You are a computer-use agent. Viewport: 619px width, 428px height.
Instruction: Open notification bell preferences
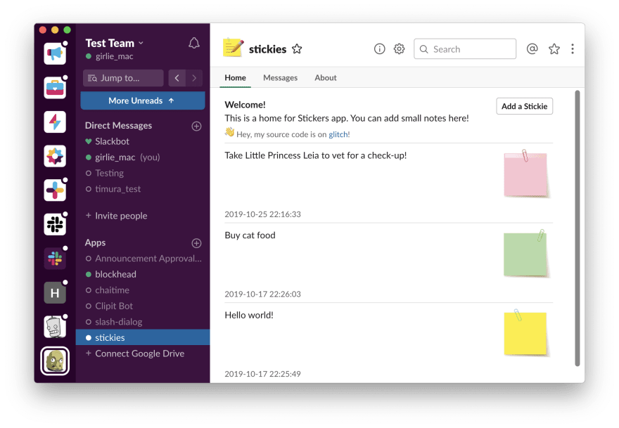point(194,43)
